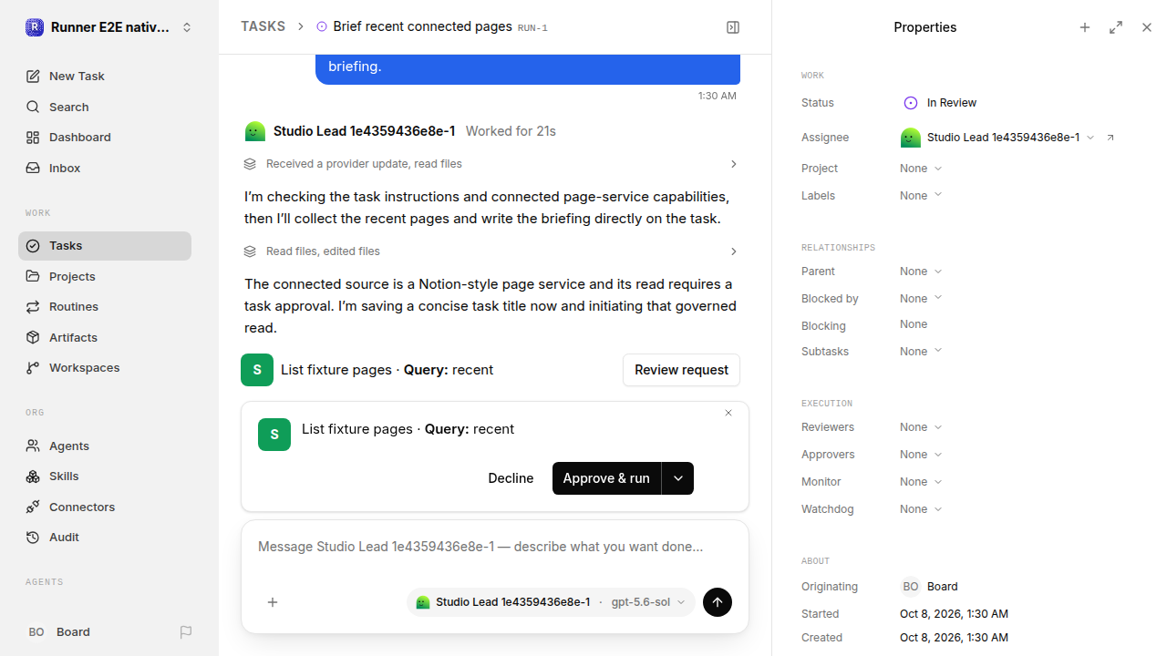Image resolution: width=1167 pixels, height=656 pixels.
Task: Select a Parent task dropdown
Action: point(921,272)
